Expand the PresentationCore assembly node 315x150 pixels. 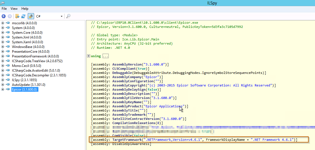(3, 52)
